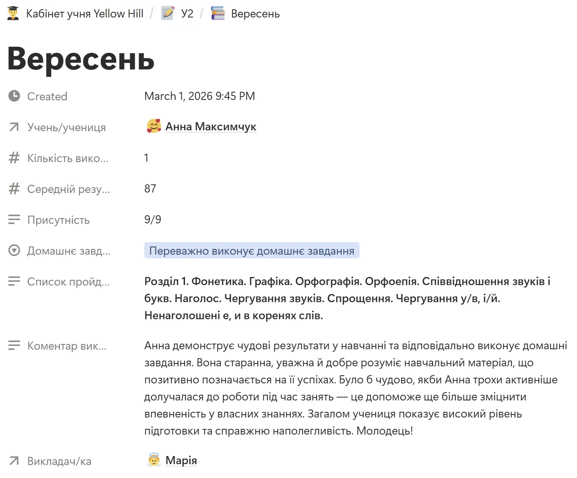Image resolution: width=577 pixels, height=478 pixels.
Task: Open the linked teacher page Марія
Action: coord(181,461)
